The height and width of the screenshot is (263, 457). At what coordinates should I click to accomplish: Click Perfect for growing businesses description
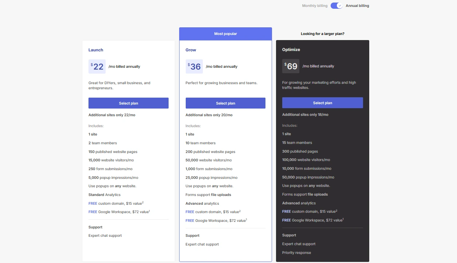(x=221, y=83)
